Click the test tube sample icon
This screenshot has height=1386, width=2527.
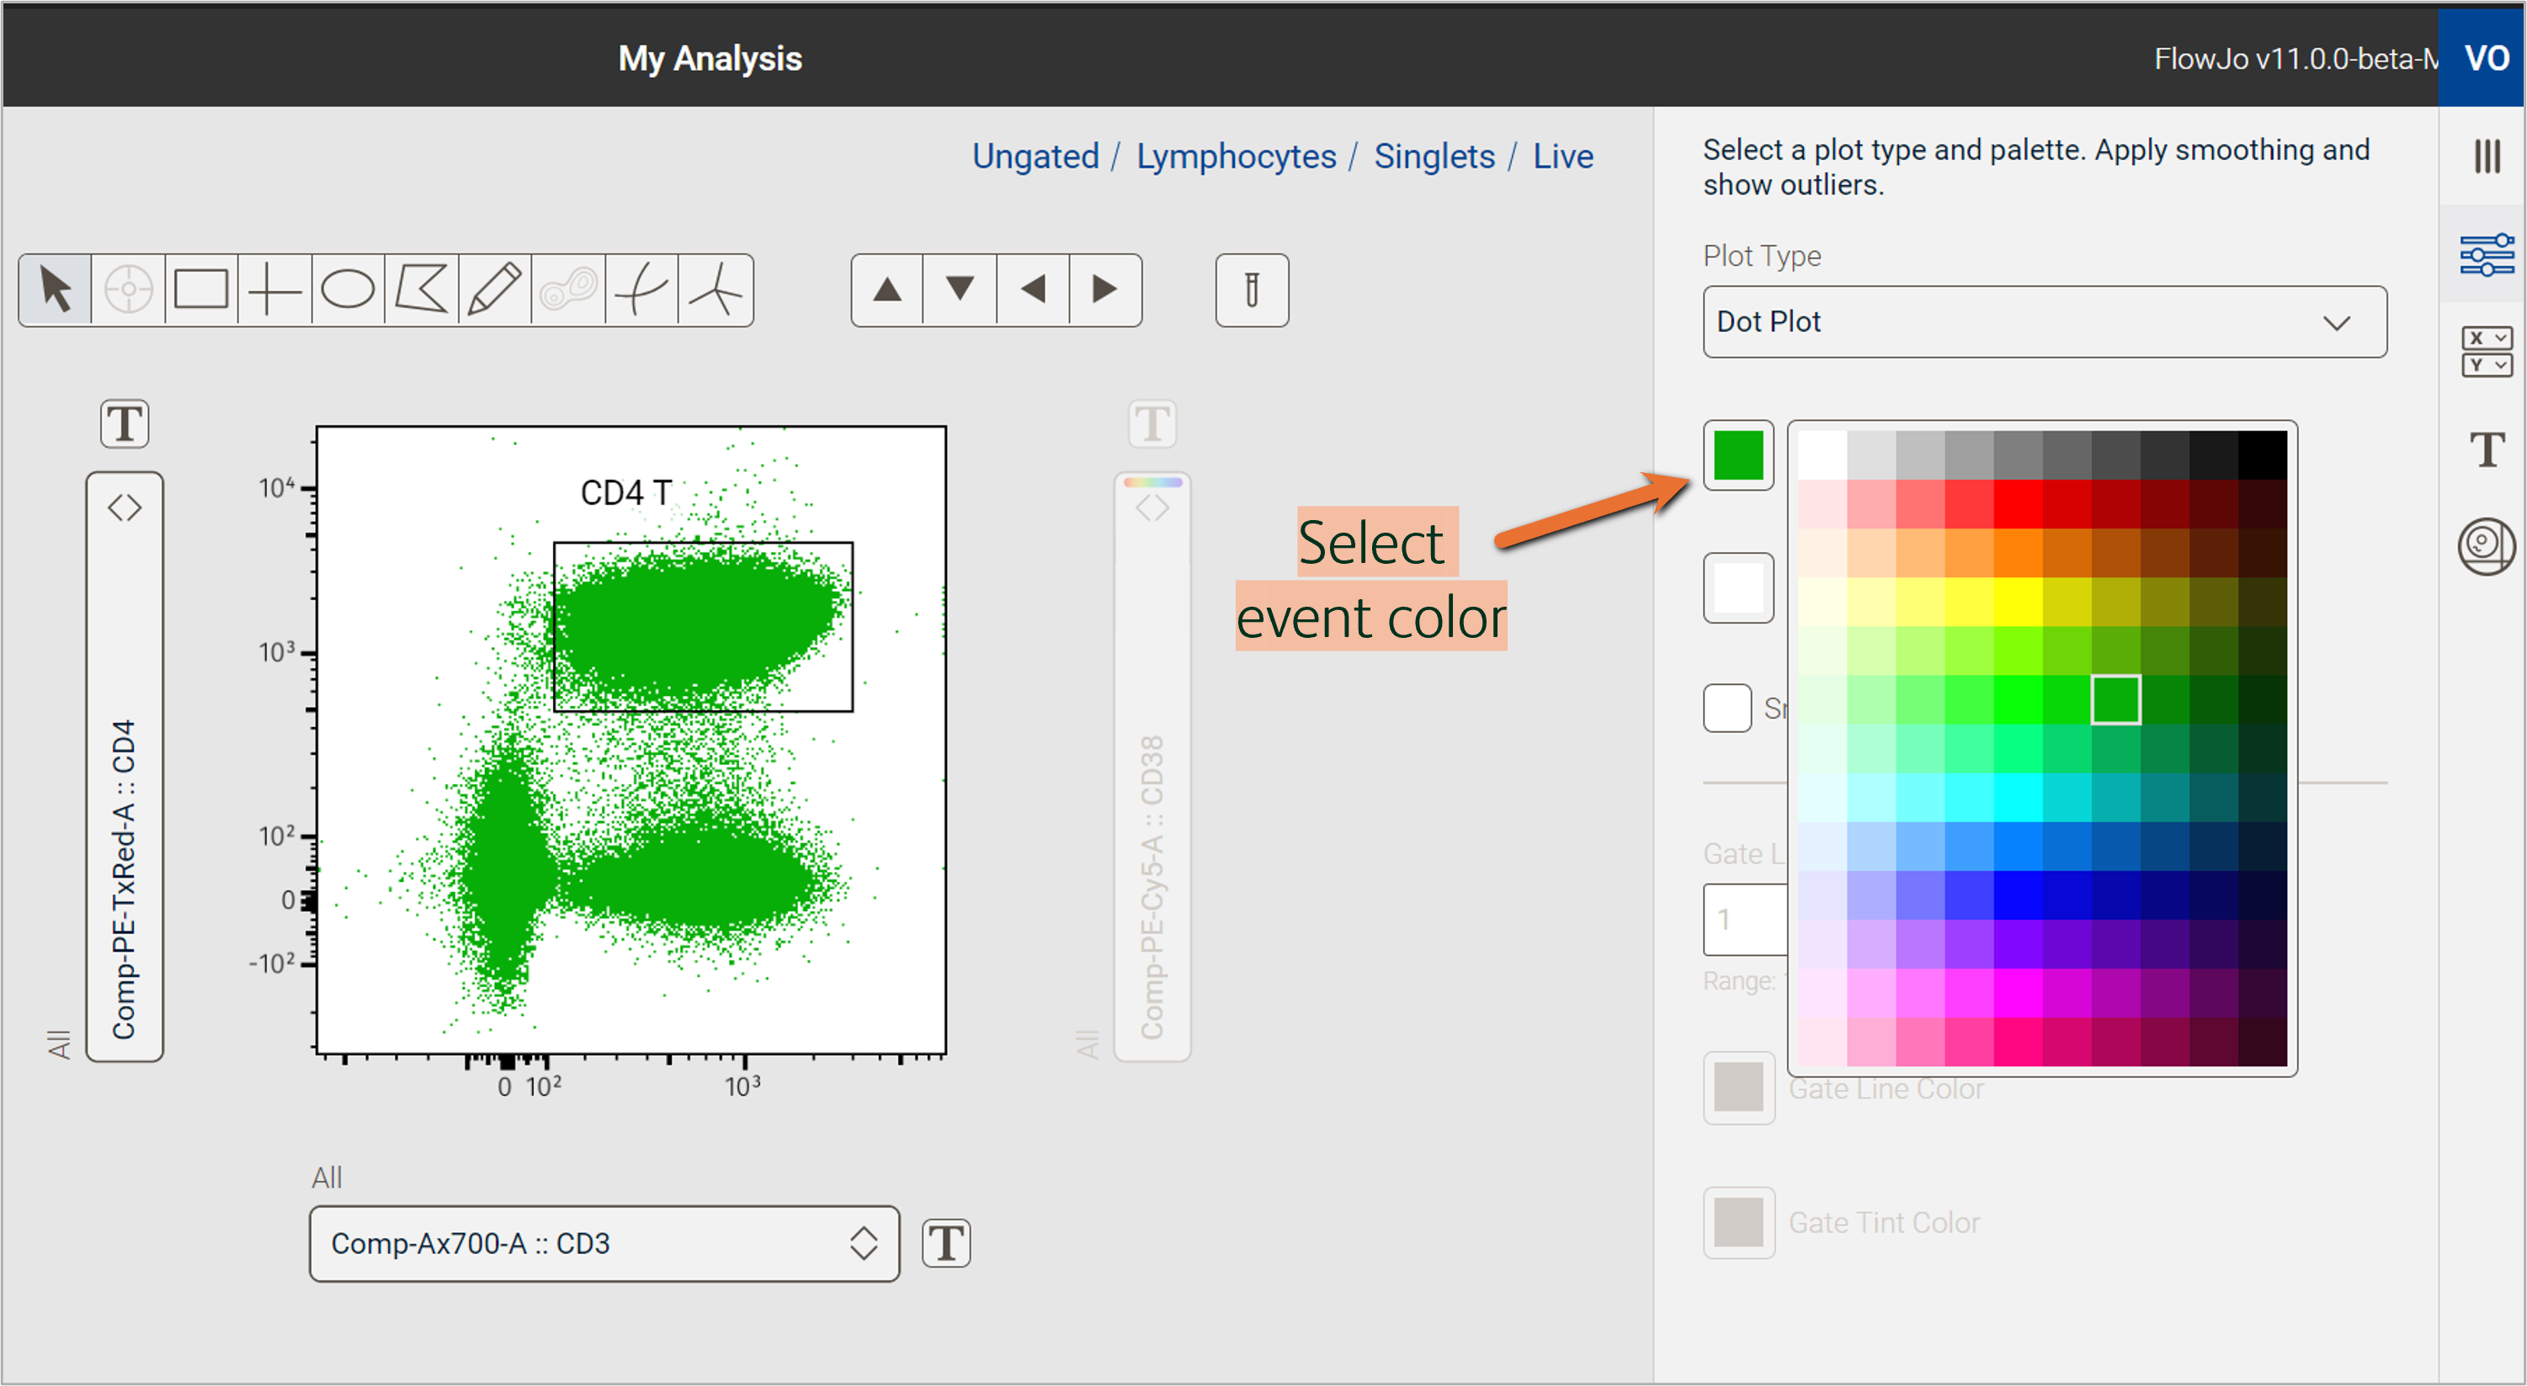coord(1252,289)
